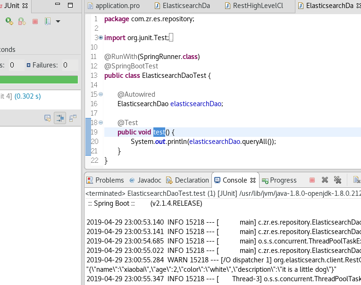
Task: Click 'SpringRunner.class' in the @RunWith annotation
Action: pos(168,57)
